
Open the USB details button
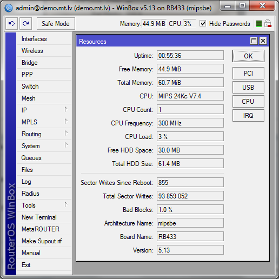(248, 88)
